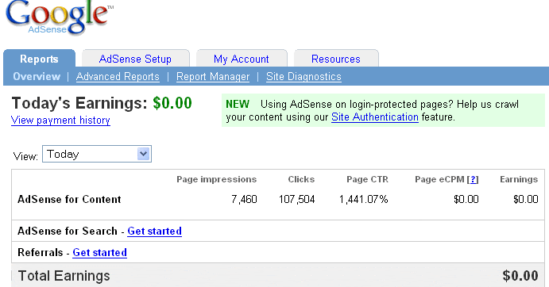
Task: Open Site Diagnostics link
Action: 303,77
